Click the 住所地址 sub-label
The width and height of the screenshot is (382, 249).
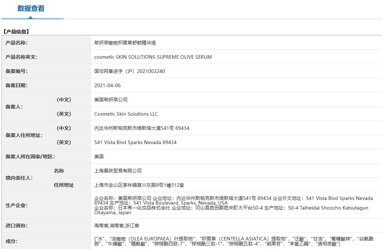[x=64, y=185]
